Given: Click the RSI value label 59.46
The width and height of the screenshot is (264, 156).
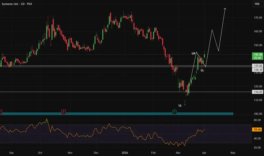Looking at the screenshot, I should (257, 130).
